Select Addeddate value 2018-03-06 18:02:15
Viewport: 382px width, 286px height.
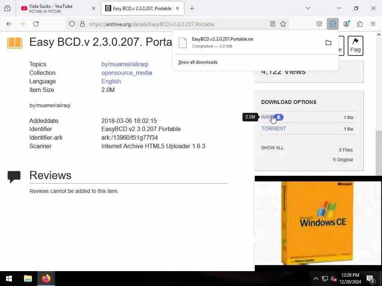[x=129, y=121]
